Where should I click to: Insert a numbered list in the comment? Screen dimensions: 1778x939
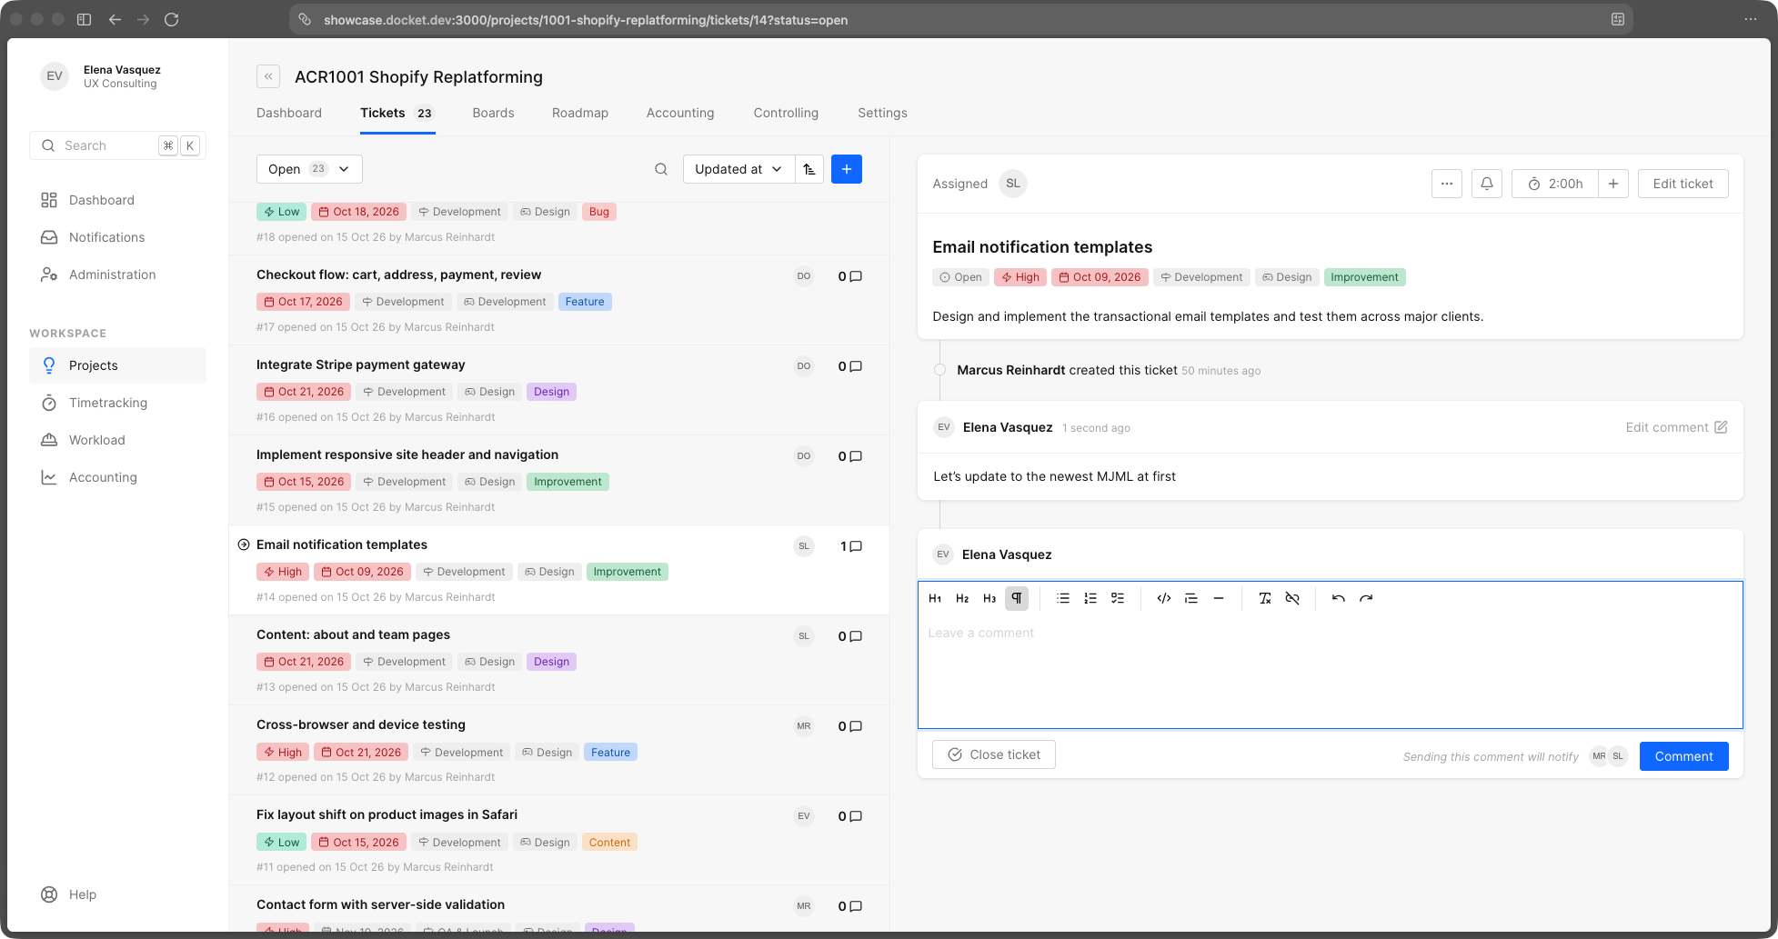tap(1090, 598)
